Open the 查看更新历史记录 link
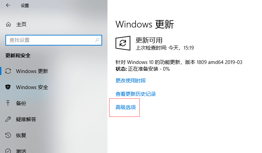 [x=136, y=94]
